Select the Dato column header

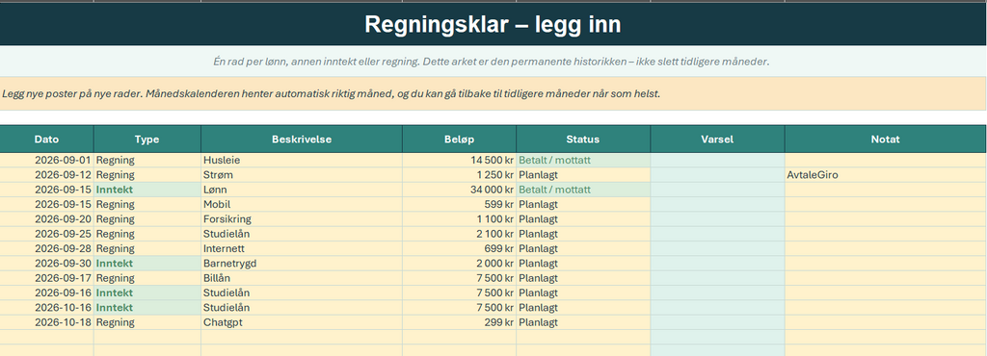(46, 140)
